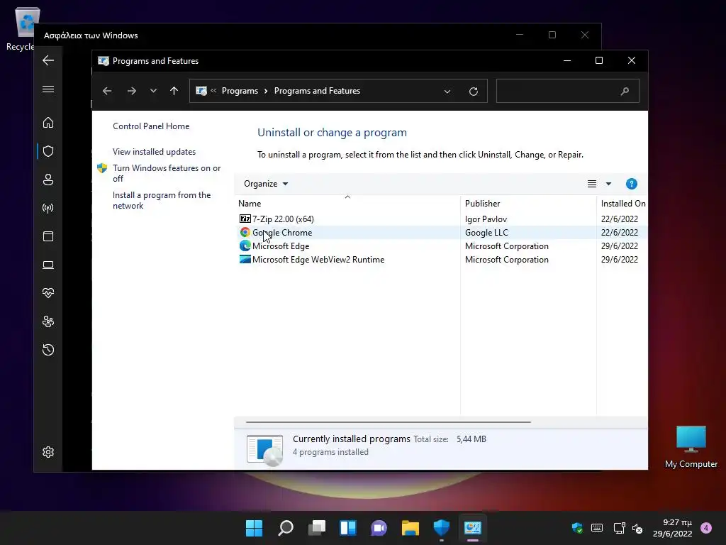
Task: Open File Explorer from taskbar
Action: (x=411, y=528)
